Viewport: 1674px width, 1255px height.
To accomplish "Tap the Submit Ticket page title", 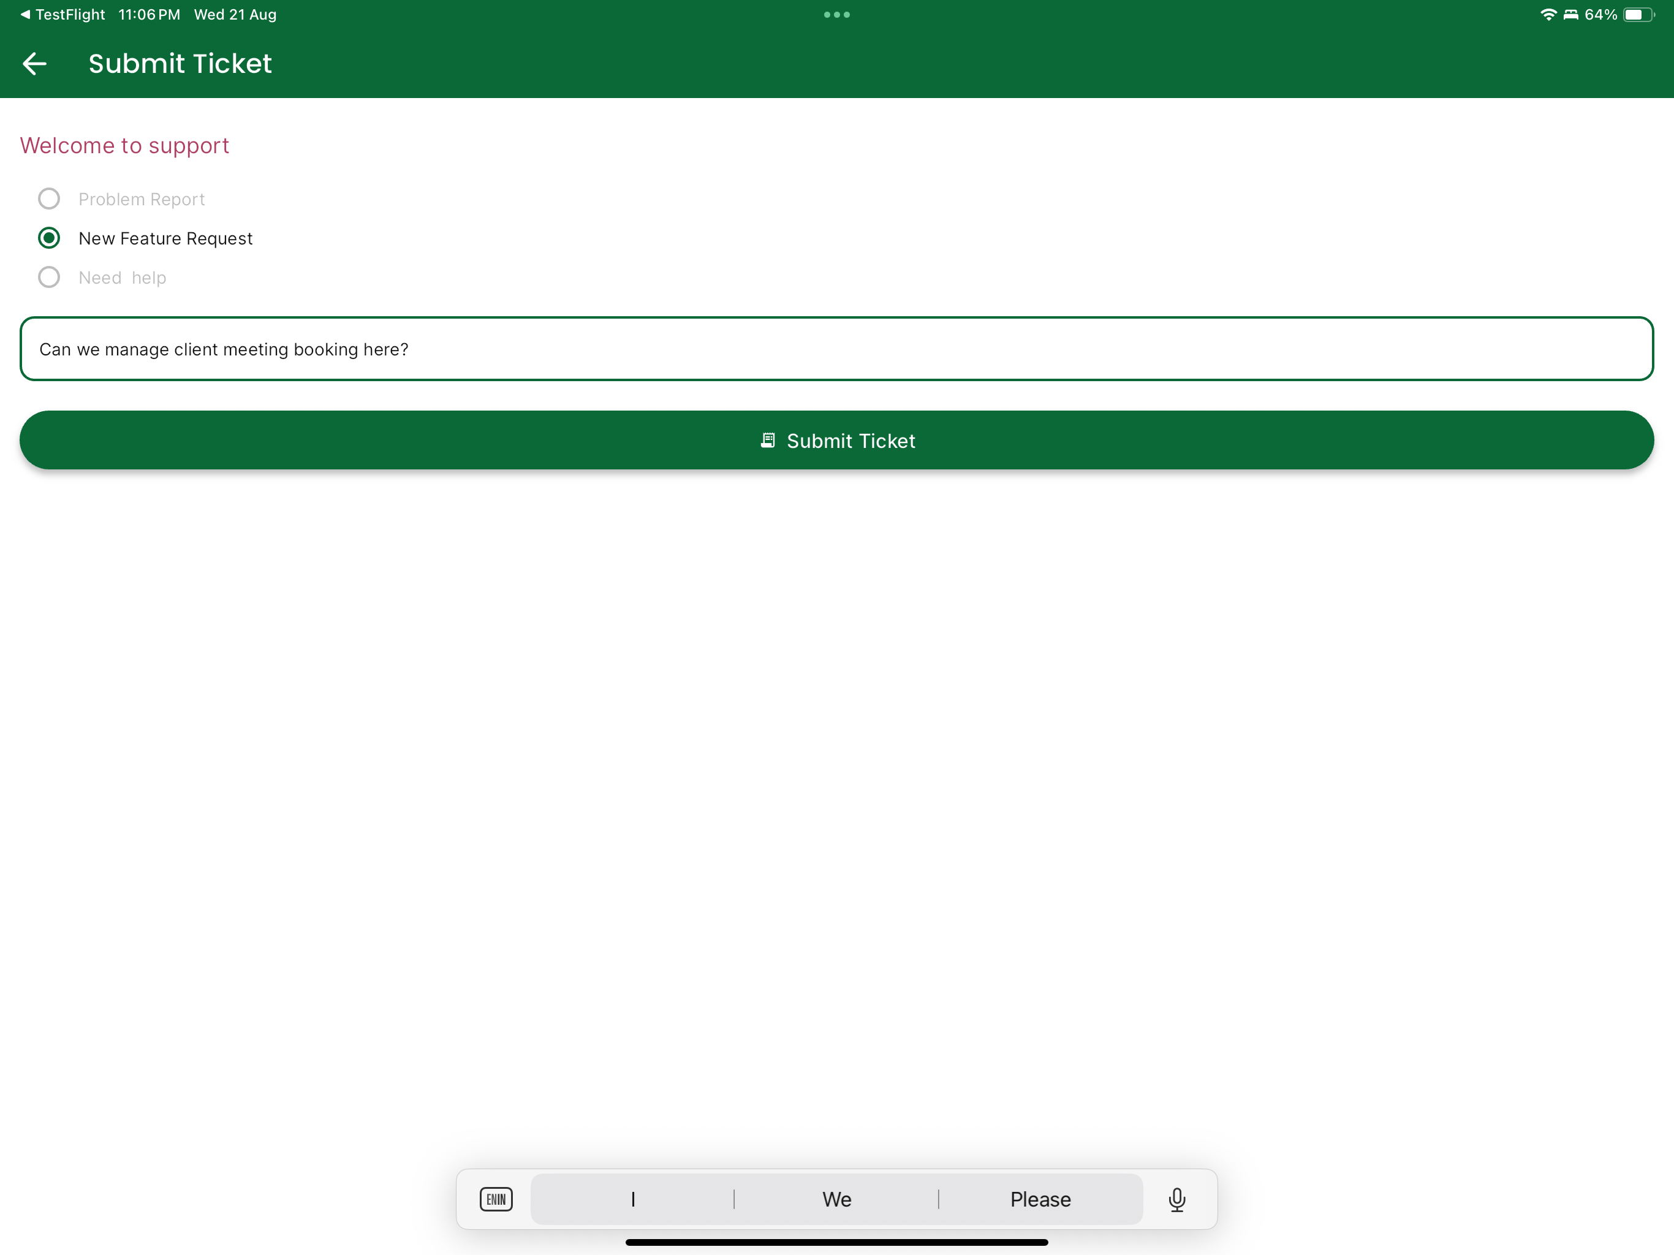I will pyautogui.click(x=180, y=64).
